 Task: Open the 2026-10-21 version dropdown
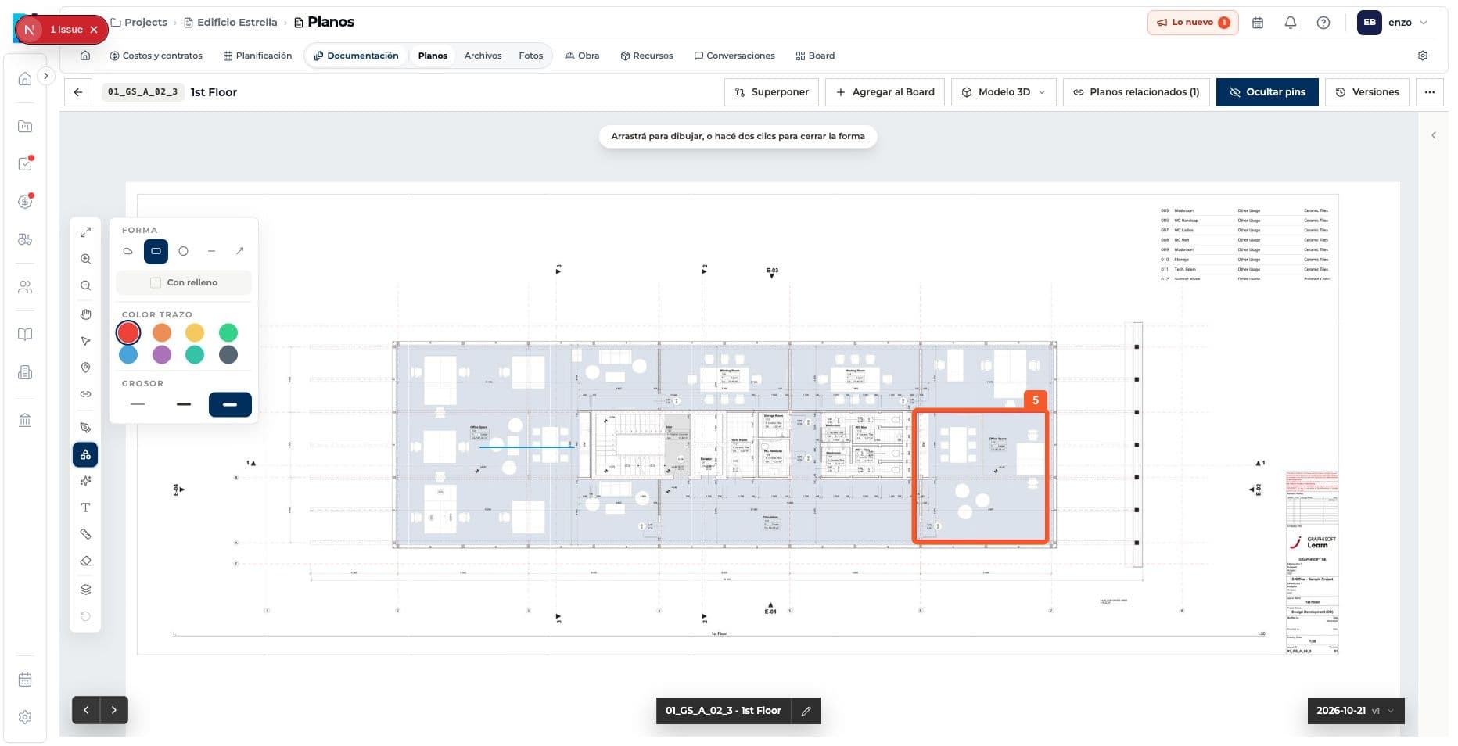pyautogui.click(x=1356, y=711)
